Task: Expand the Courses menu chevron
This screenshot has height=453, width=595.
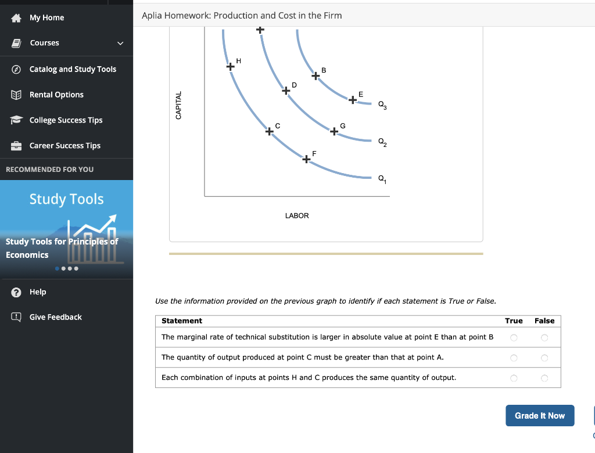Action: click(120, 43)
